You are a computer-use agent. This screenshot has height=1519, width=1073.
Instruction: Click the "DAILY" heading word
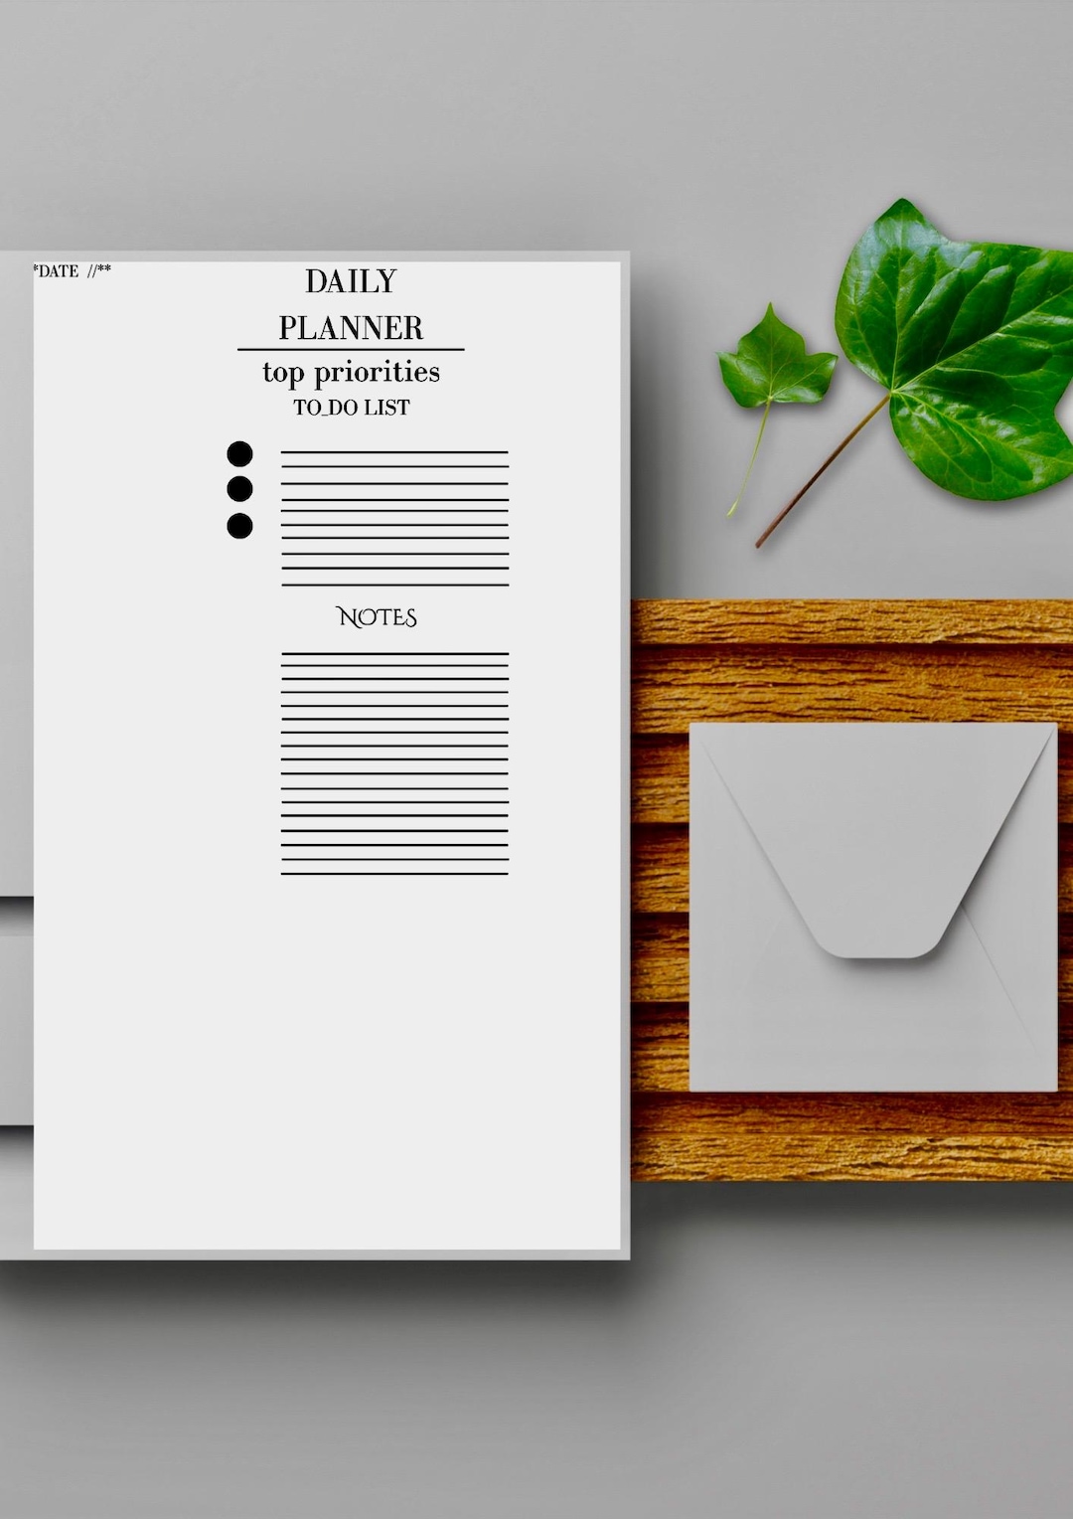pyautogui.click(x=351, y=281)
